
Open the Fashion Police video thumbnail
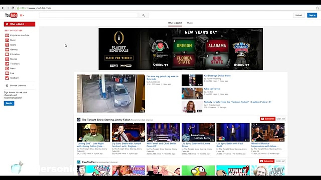[192, 106]
